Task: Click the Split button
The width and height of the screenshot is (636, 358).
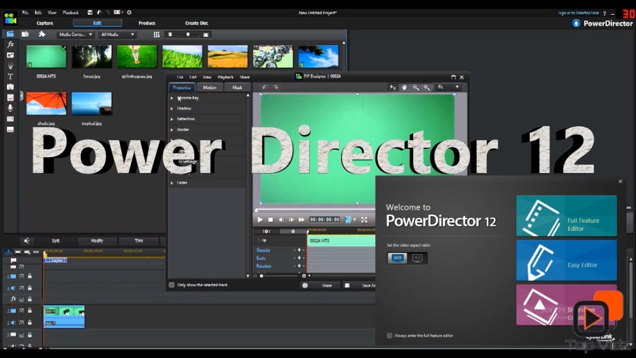Action: point(56,241)
